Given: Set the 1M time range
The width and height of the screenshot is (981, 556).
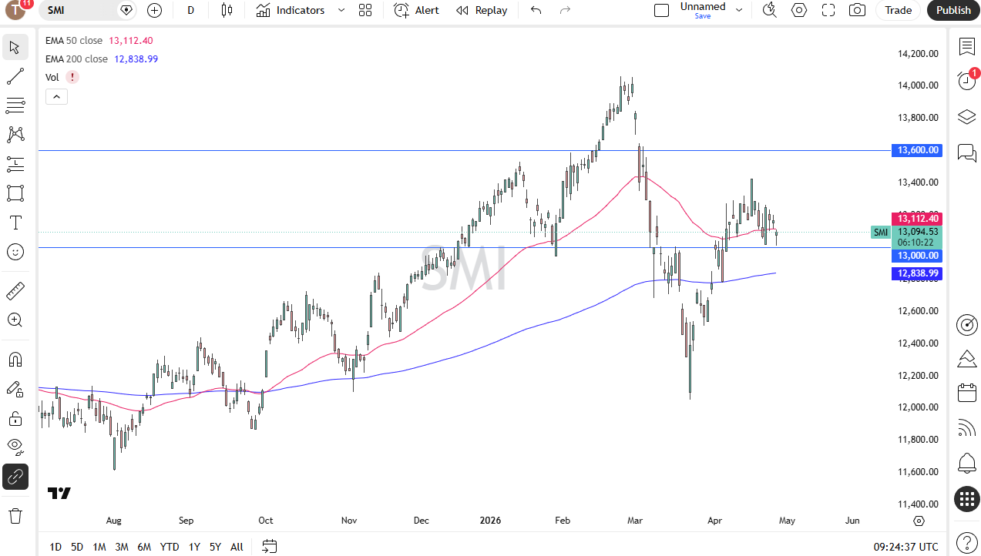Looking at the screenshot, I should pos(99,547).
